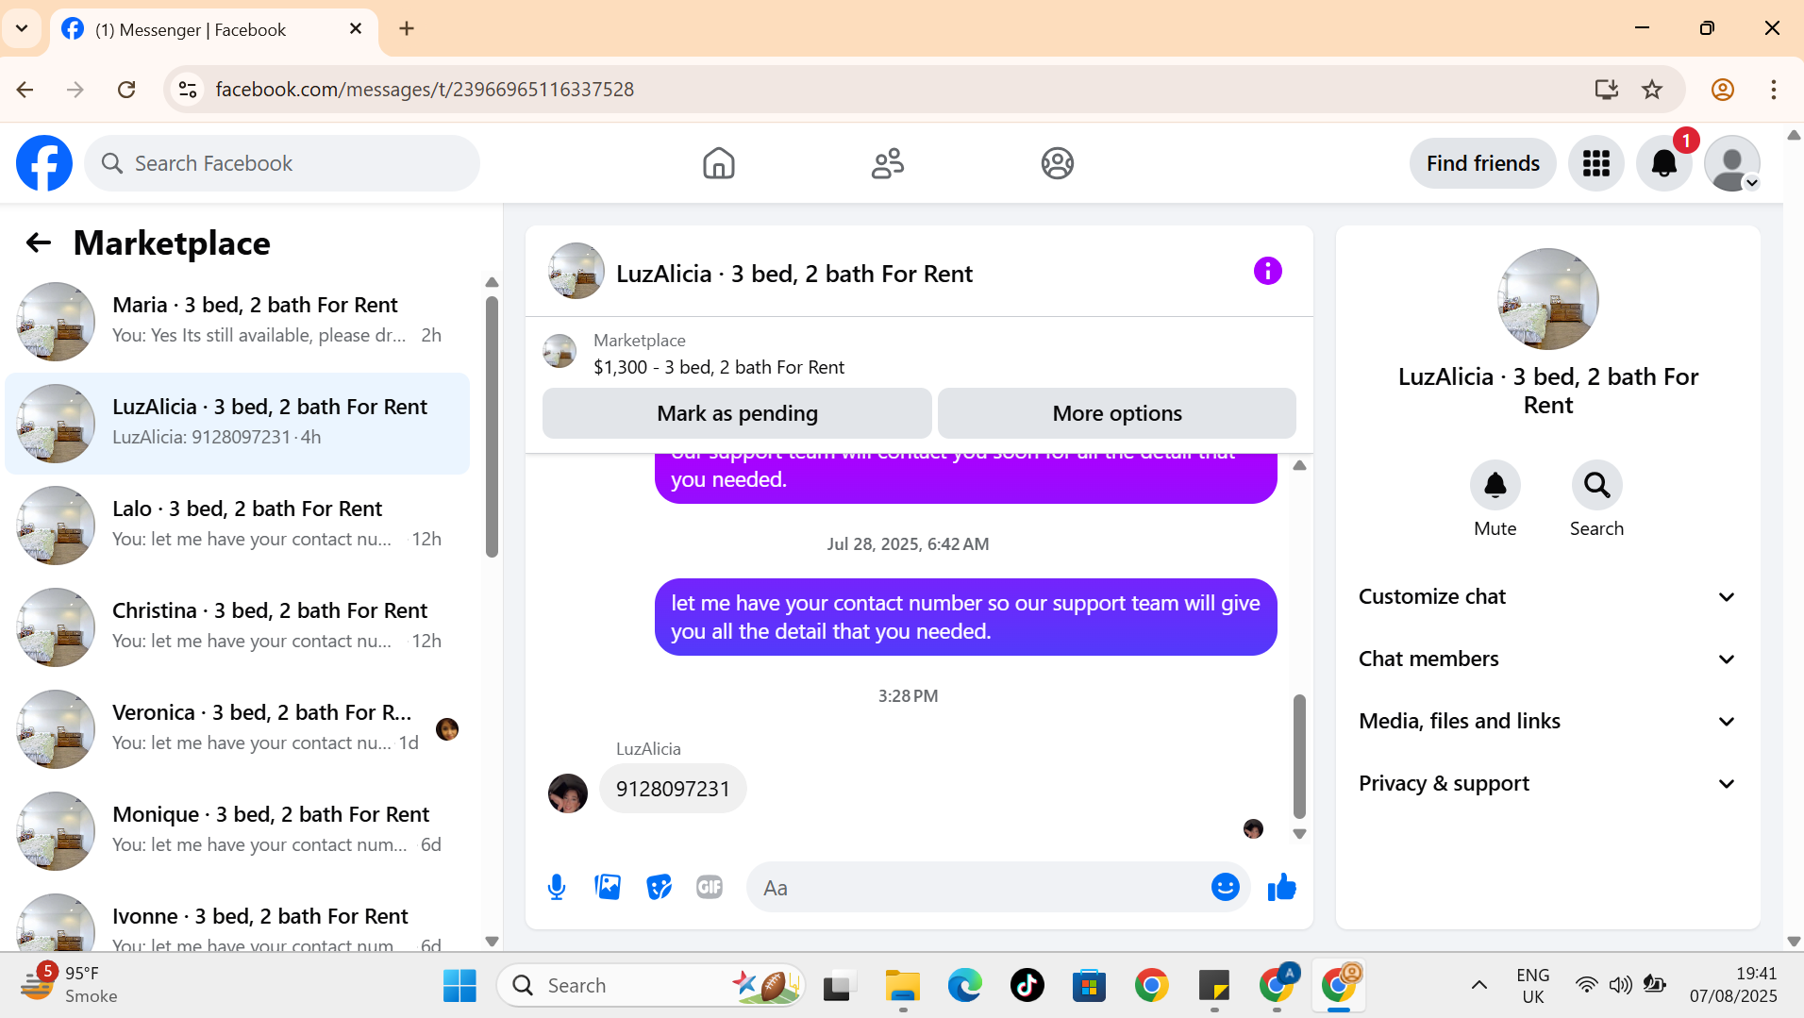Open the tab search dropdown arrow
1804x1018 pixels.
click(22, 28)
